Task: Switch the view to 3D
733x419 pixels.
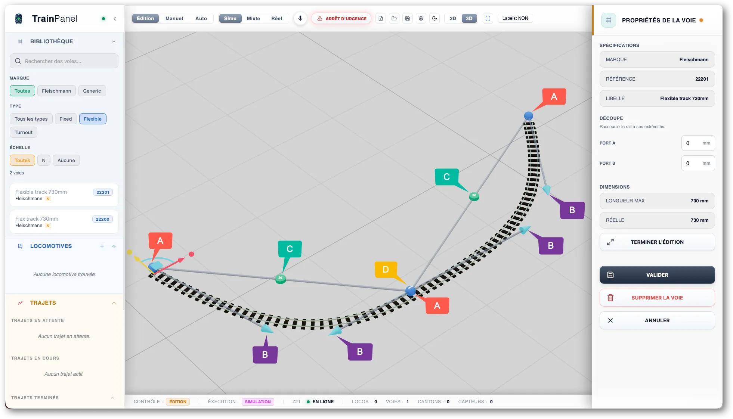Action: coord(469,18)
